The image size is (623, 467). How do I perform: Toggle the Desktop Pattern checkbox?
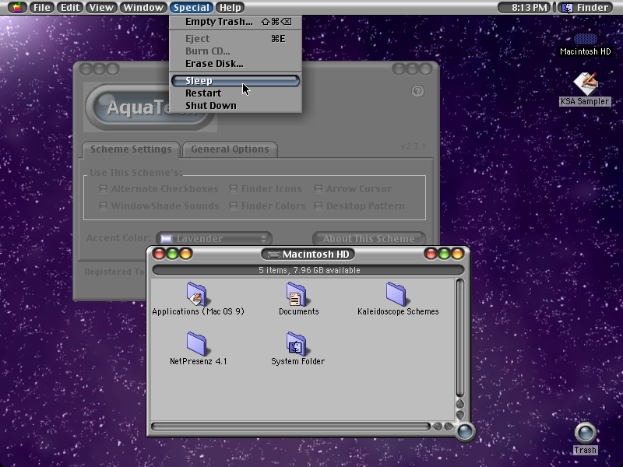pyautogui.click(x=319, y=206)
